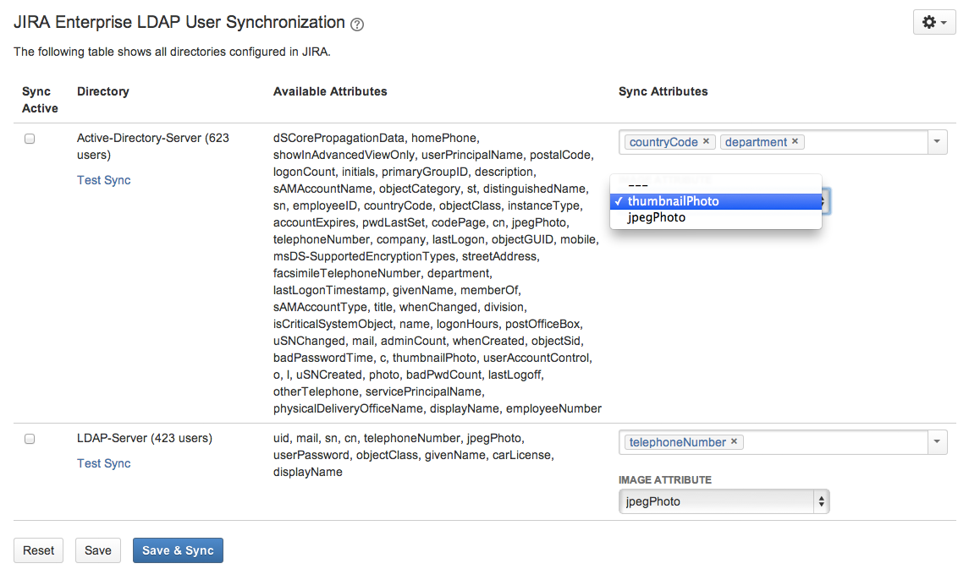Select the blank --- dropdown option
The image size is (969, 580).
pos(716,185)
